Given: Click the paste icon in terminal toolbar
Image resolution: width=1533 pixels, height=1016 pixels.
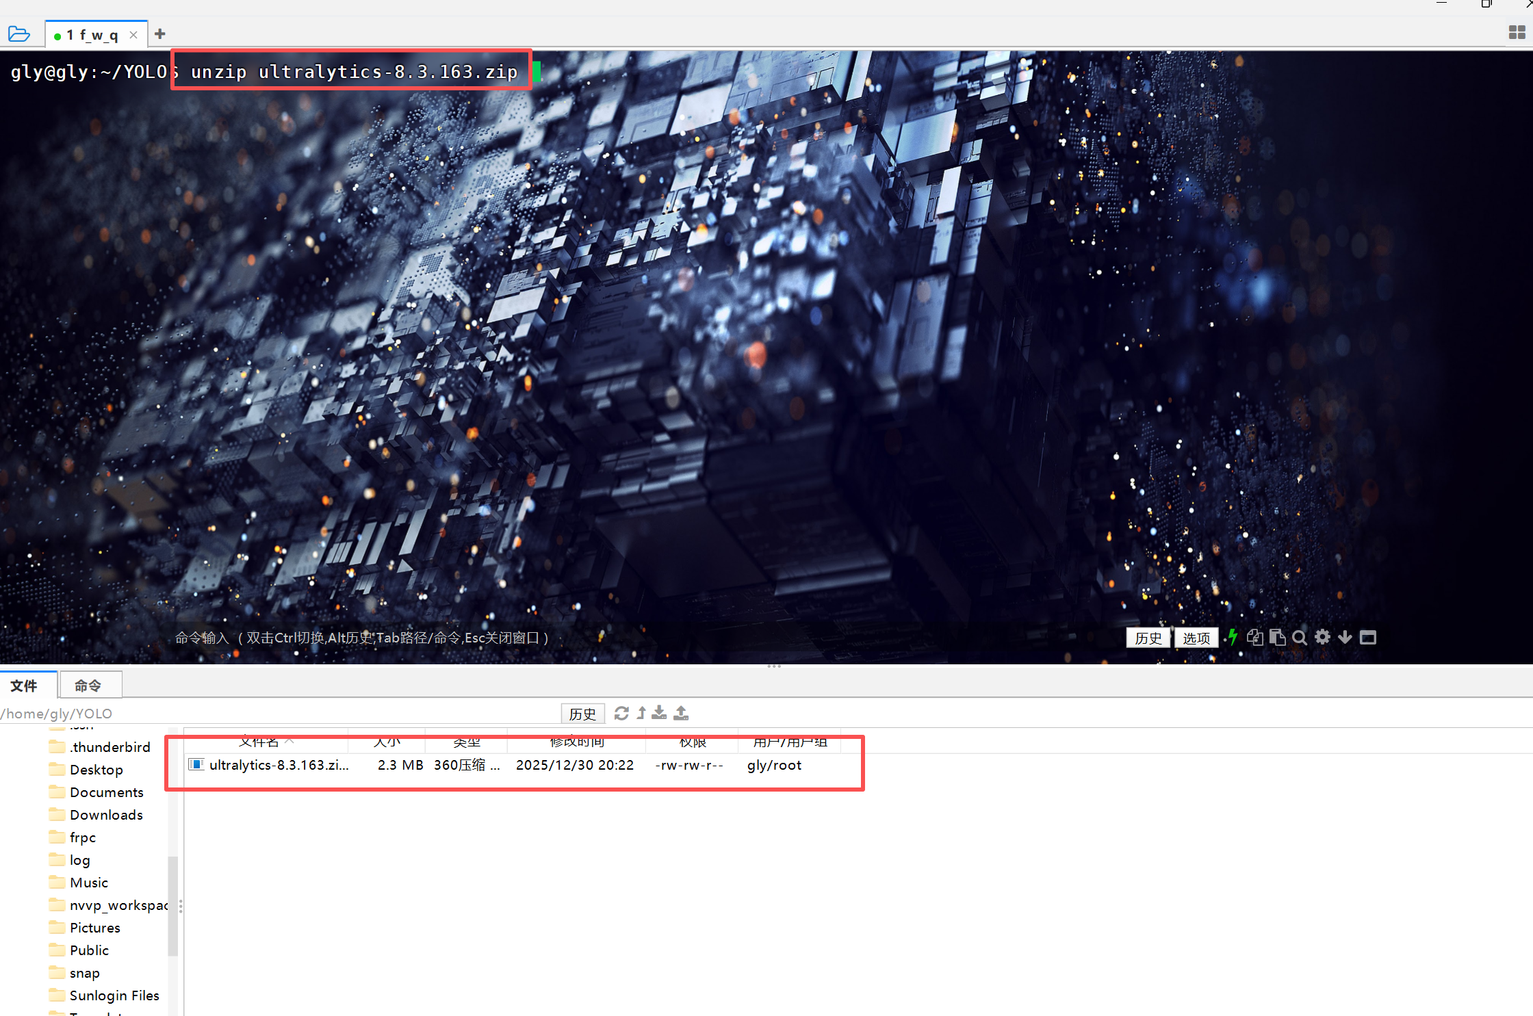Looking at the screenshot, I should click(1277, 637).
